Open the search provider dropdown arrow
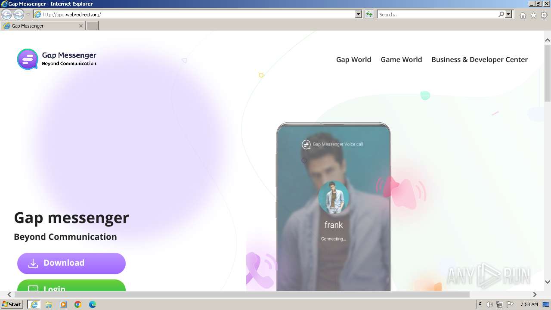This screenshot has width=551, height=310. click(x=508, y=14)
